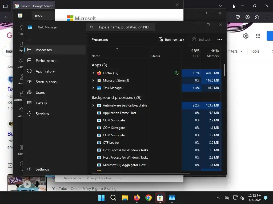The image size is (273, 204).
Task: Click the 476.9 MB memory cell for Firefox
Action: (211, 73)
